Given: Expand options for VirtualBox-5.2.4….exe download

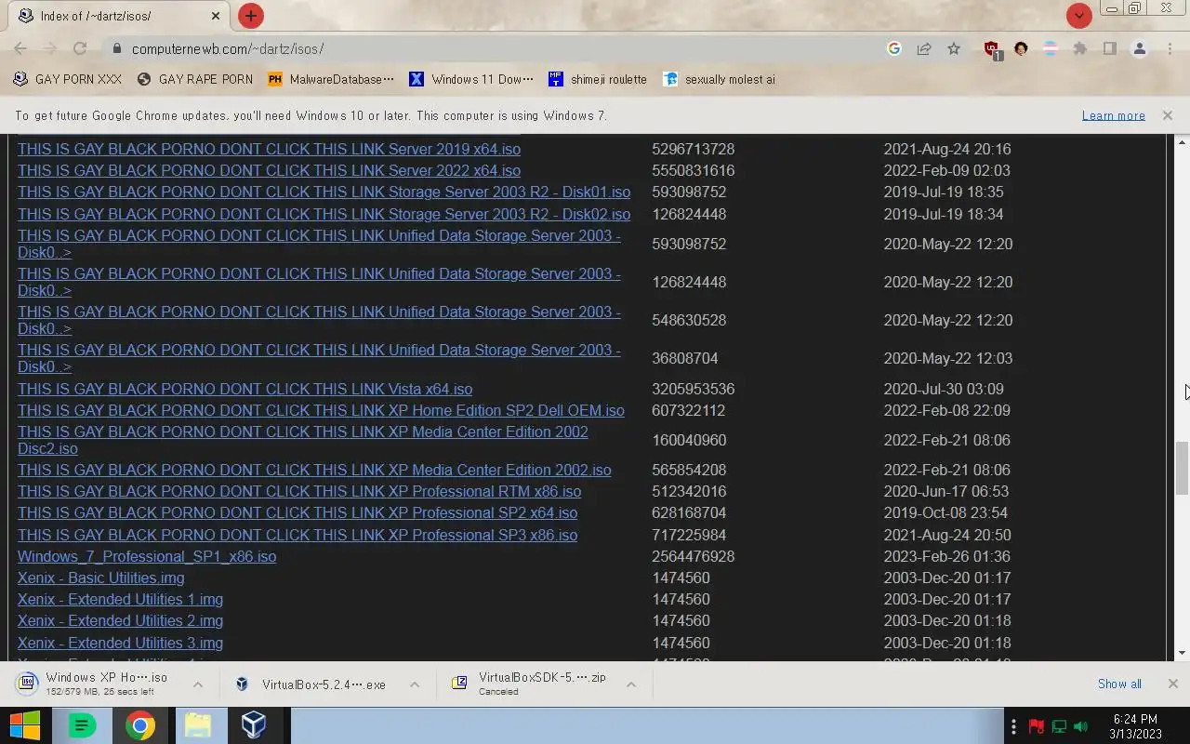Looking at the screenshot, I should (x=415, y=684).
